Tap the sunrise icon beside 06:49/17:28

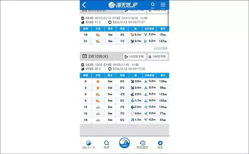click(110, 69)
